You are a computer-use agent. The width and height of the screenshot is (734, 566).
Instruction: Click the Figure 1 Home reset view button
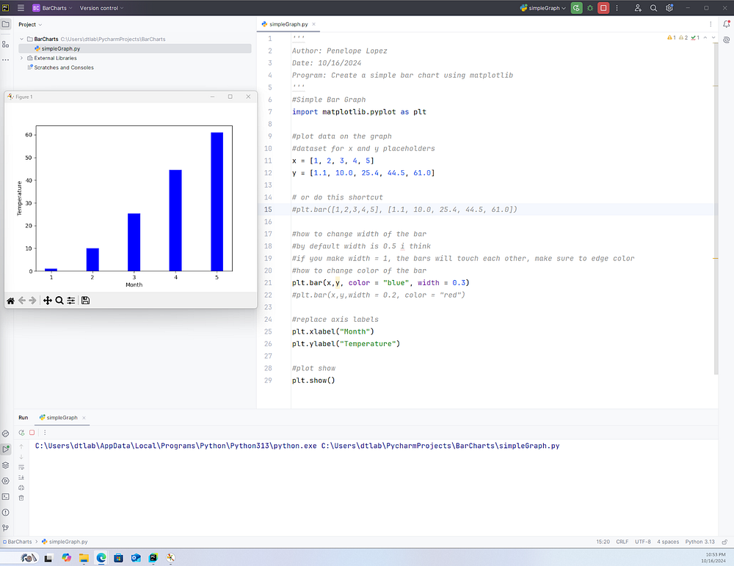11,301
